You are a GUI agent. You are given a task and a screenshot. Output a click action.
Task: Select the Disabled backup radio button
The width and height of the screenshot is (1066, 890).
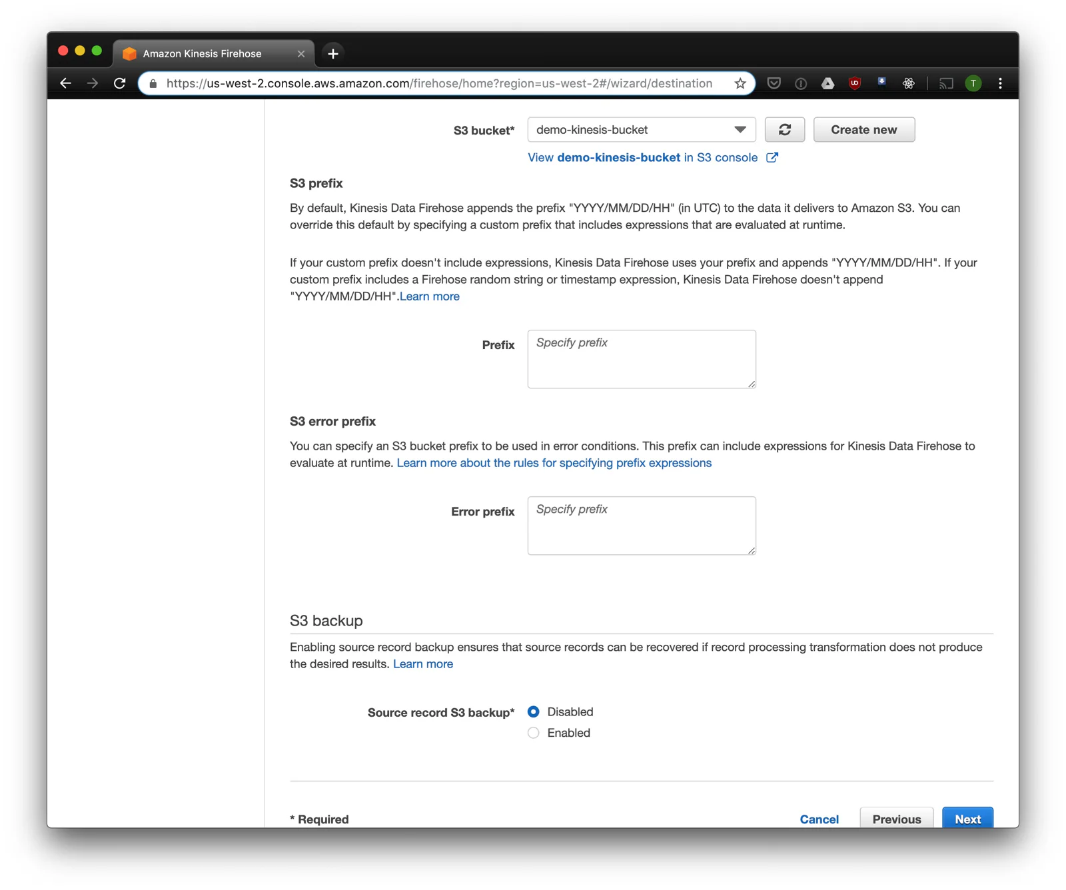coord(534,712)
